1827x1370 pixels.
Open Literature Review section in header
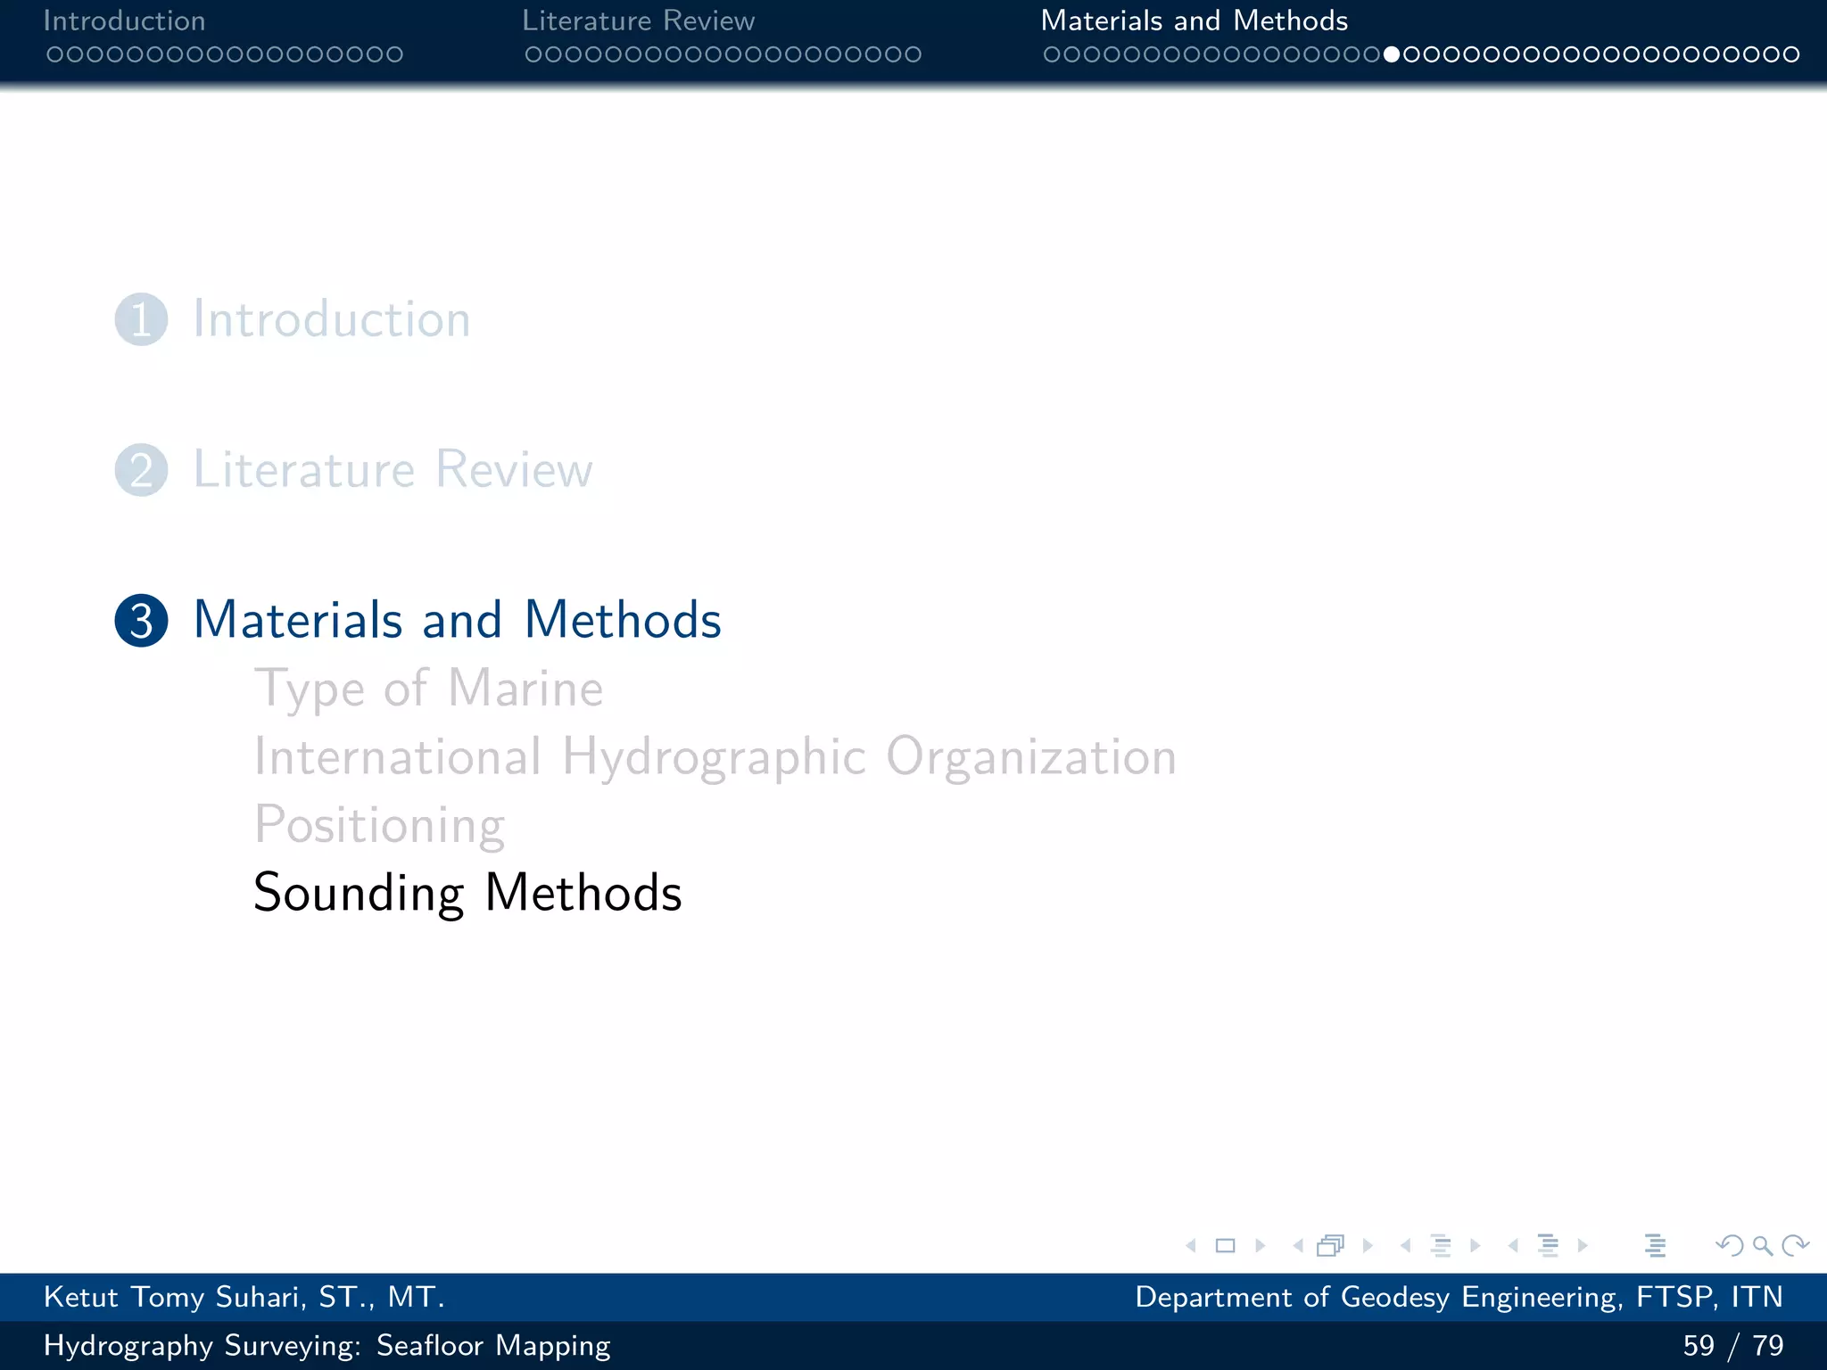point(639,21)
